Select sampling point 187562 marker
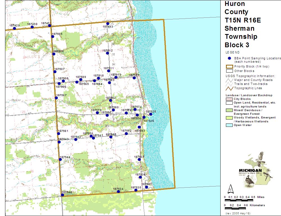This screenshot has width=281, height=216. [x=111, y=100]
